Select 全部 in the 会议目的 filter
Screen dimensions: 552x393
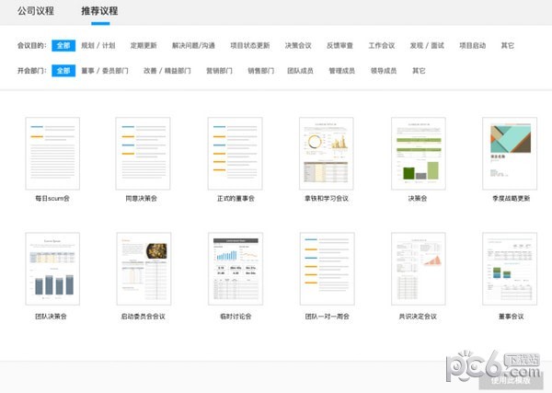pyautogui.click(x=63, y=45)
